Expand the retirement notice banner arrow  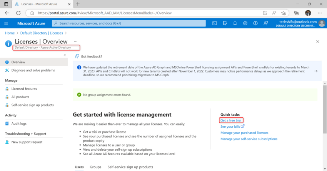click(x=316, y=71)
